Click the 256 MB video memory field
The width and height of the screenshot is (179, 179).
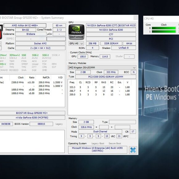(x=93, y=44)
